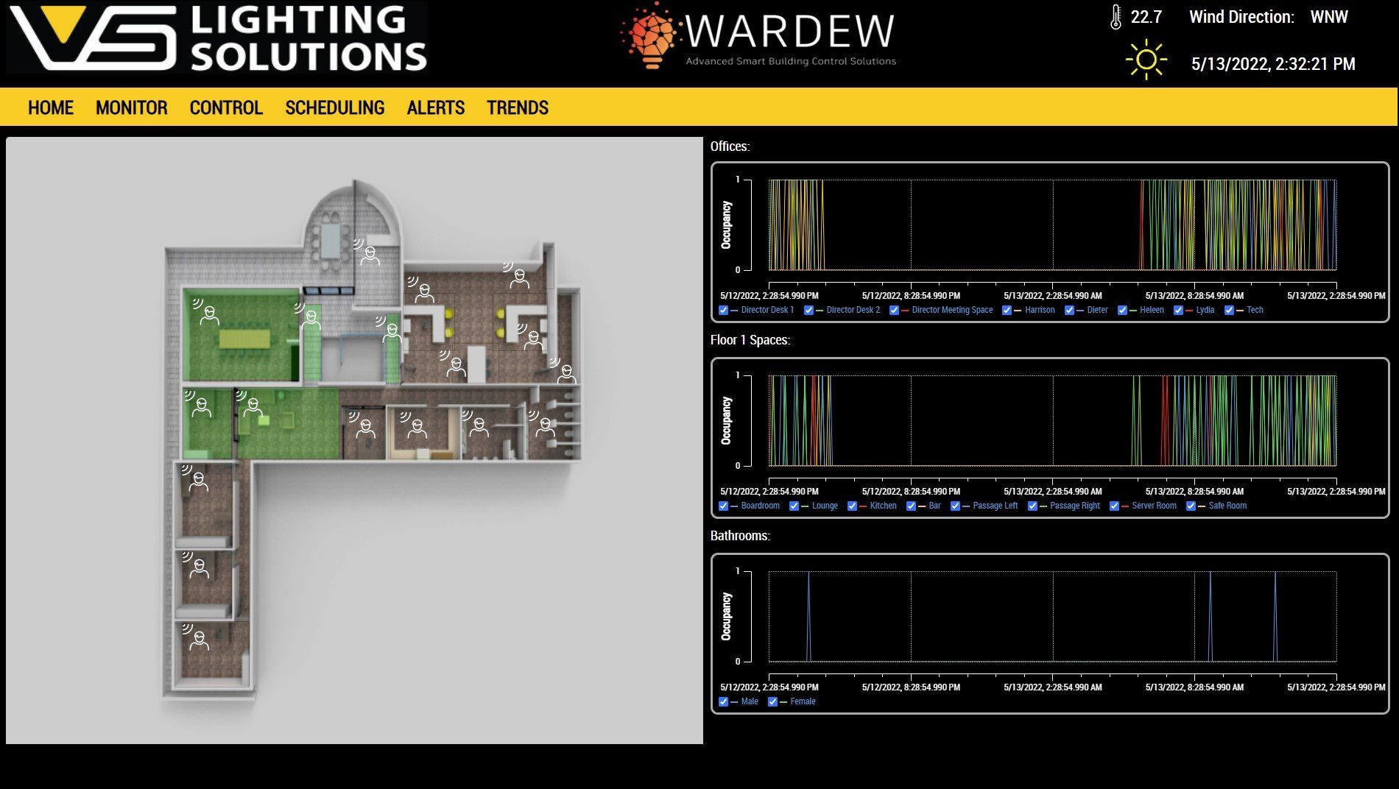The height and width of the screenshot is (789, 1399).
Task: Click the red Lydia legend color line
Action: pyautogui.click(x=1189, y=311)
